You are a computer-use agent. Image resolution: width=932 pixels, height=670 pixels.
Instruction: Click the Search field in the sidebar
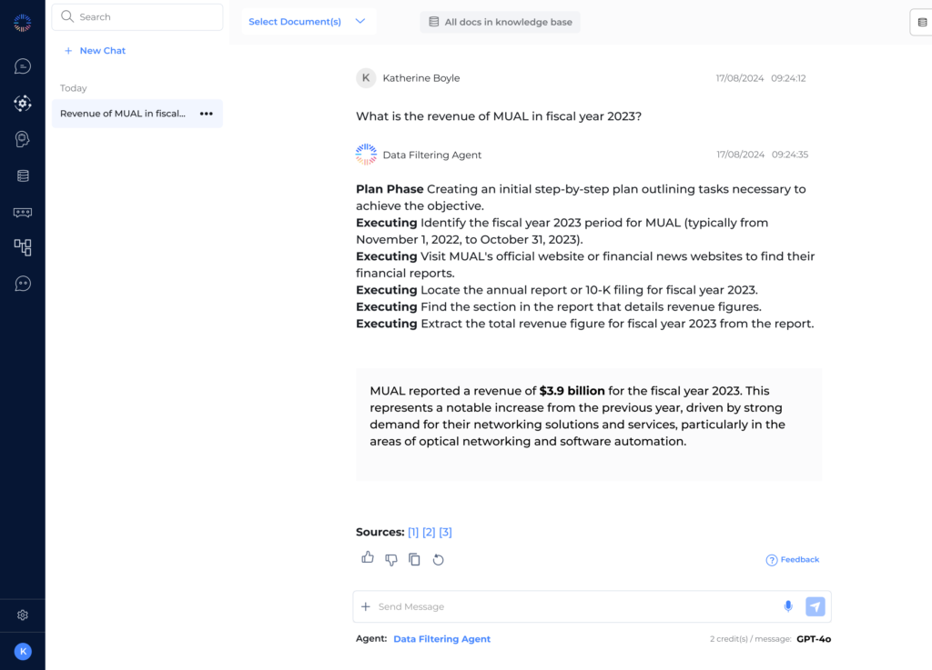(137, 16)
